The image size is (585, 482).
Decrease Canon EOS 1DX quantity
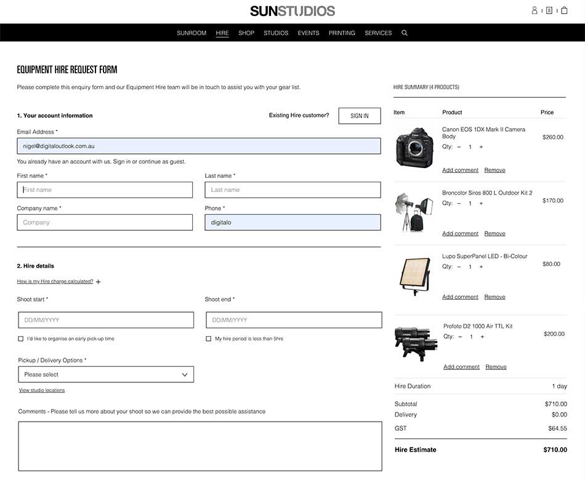459,147
